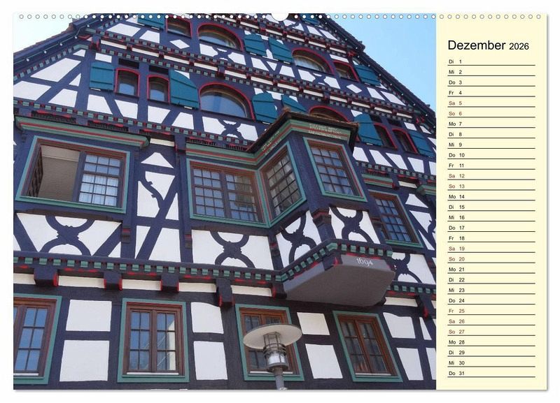Select the Fr 11 date row

pyautogui.click(x=491, y=166)
